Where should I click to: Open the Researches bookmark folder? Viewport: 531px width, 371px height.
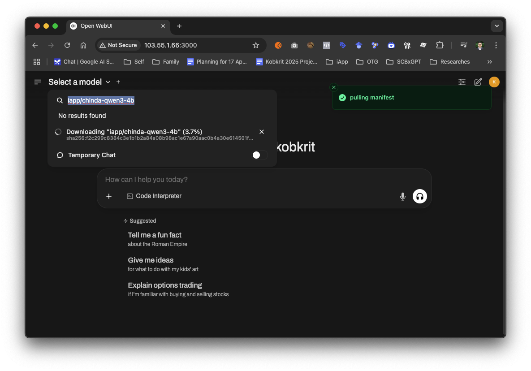(449, 62)
